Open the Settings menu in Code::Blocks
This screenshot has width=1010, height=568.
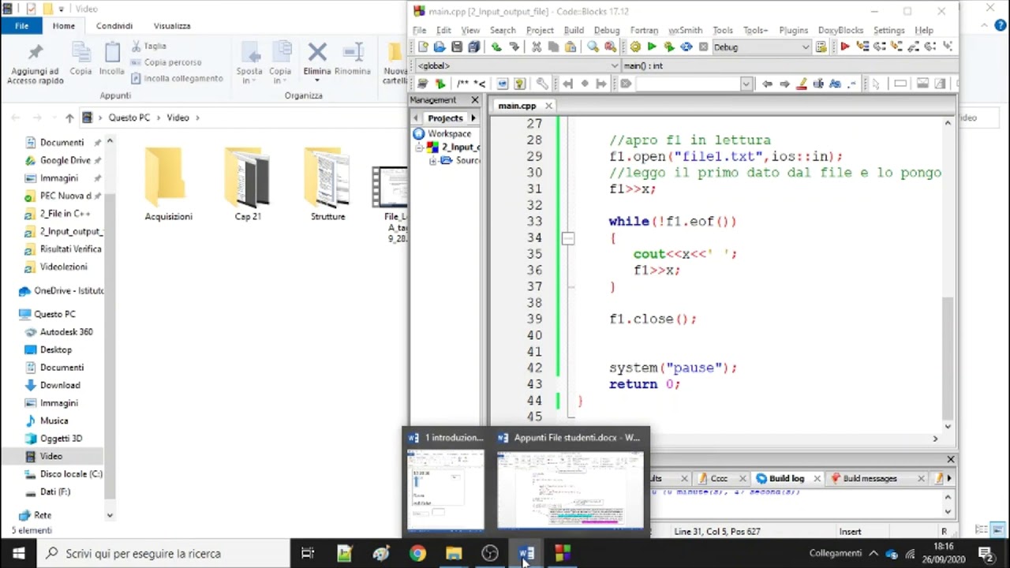[888, 30]
